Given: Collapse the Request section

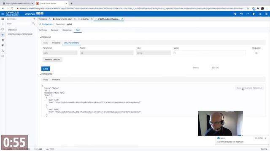Looking at the screenshot, I should click(41, 37).
